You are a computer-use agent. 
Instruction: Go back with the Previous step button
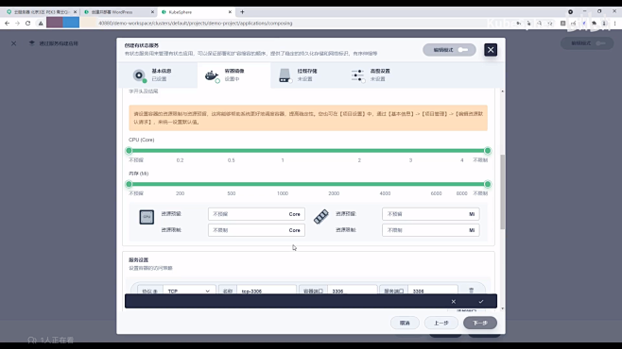pyautogui.click(x=441, y=323)
